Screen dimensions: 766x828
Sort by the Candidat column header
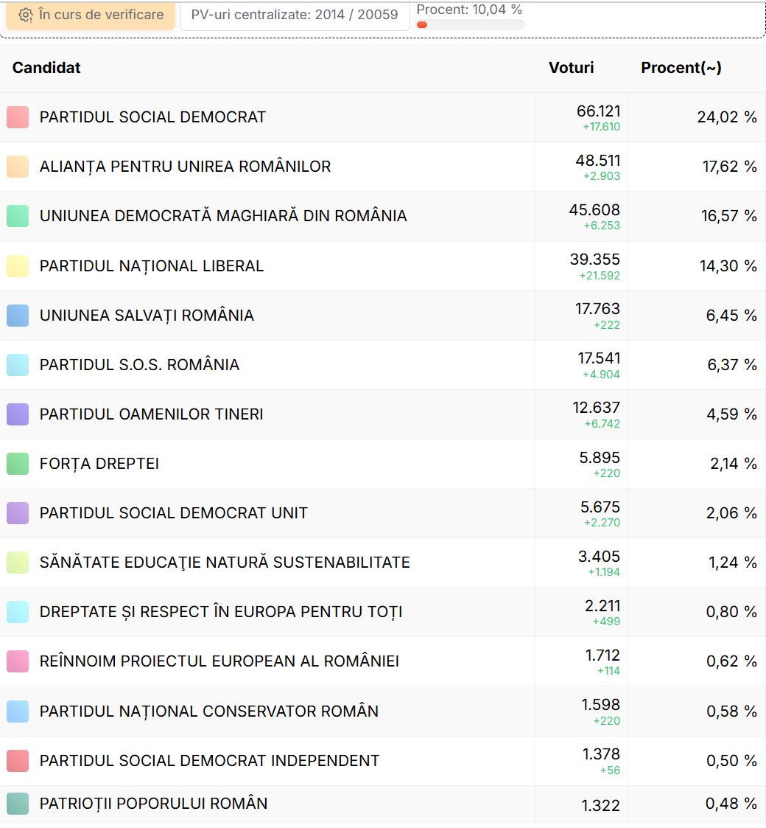(46, 68)
